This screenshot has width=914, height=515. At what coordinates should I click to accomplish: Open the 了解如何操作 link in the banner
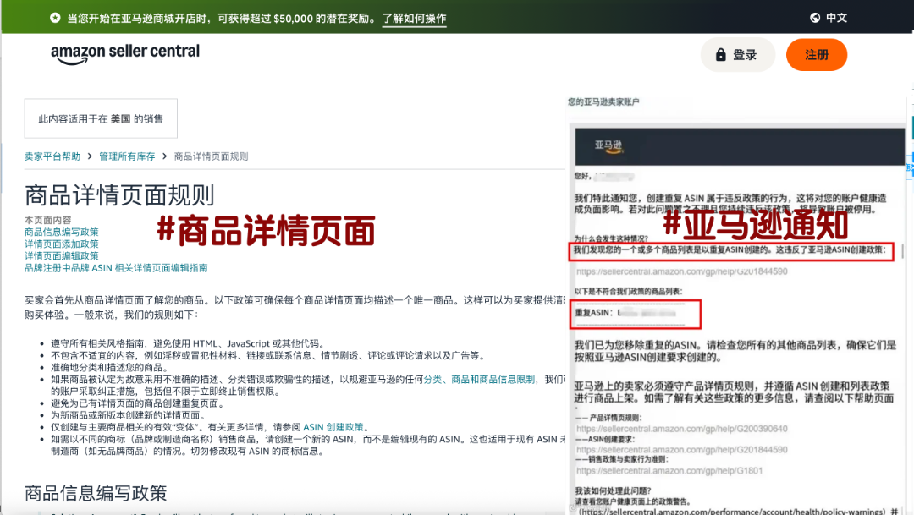click(415, 18)
